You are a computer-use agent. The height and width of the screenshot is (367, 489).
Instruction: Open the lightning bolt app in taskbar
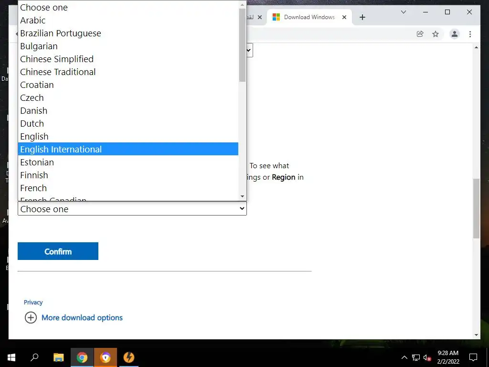(129, 357)
